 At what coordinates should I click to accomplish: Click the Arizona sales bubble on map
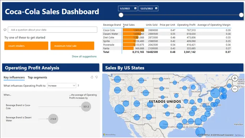[x=137, y=117]
